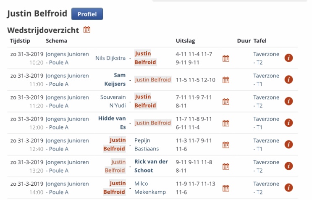The width and height of the screenshot is (312, 200).
Task: Open info icon for Rick van der Schoot match
Action: pos(288,166)
